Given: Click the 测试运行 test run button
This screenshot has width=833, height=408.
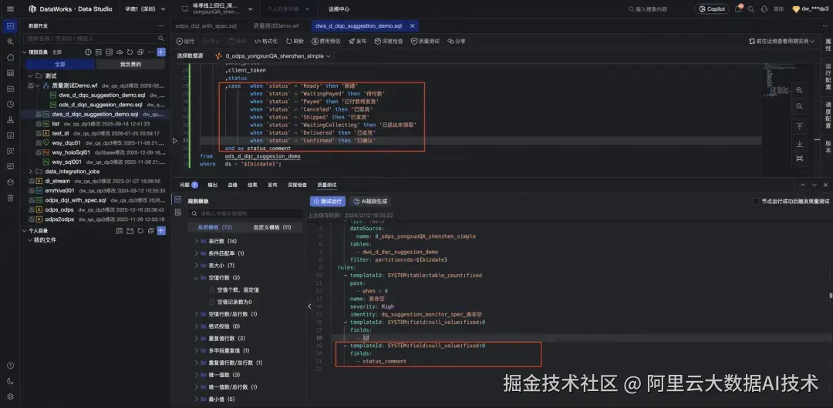Looking at the screenshot, I should point(328,201).
